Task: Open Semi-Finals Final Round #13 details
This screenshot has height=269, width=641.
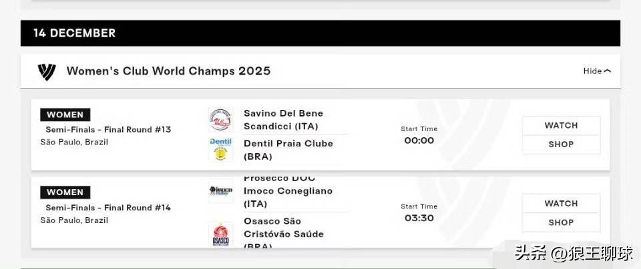Action: point(108,129)
